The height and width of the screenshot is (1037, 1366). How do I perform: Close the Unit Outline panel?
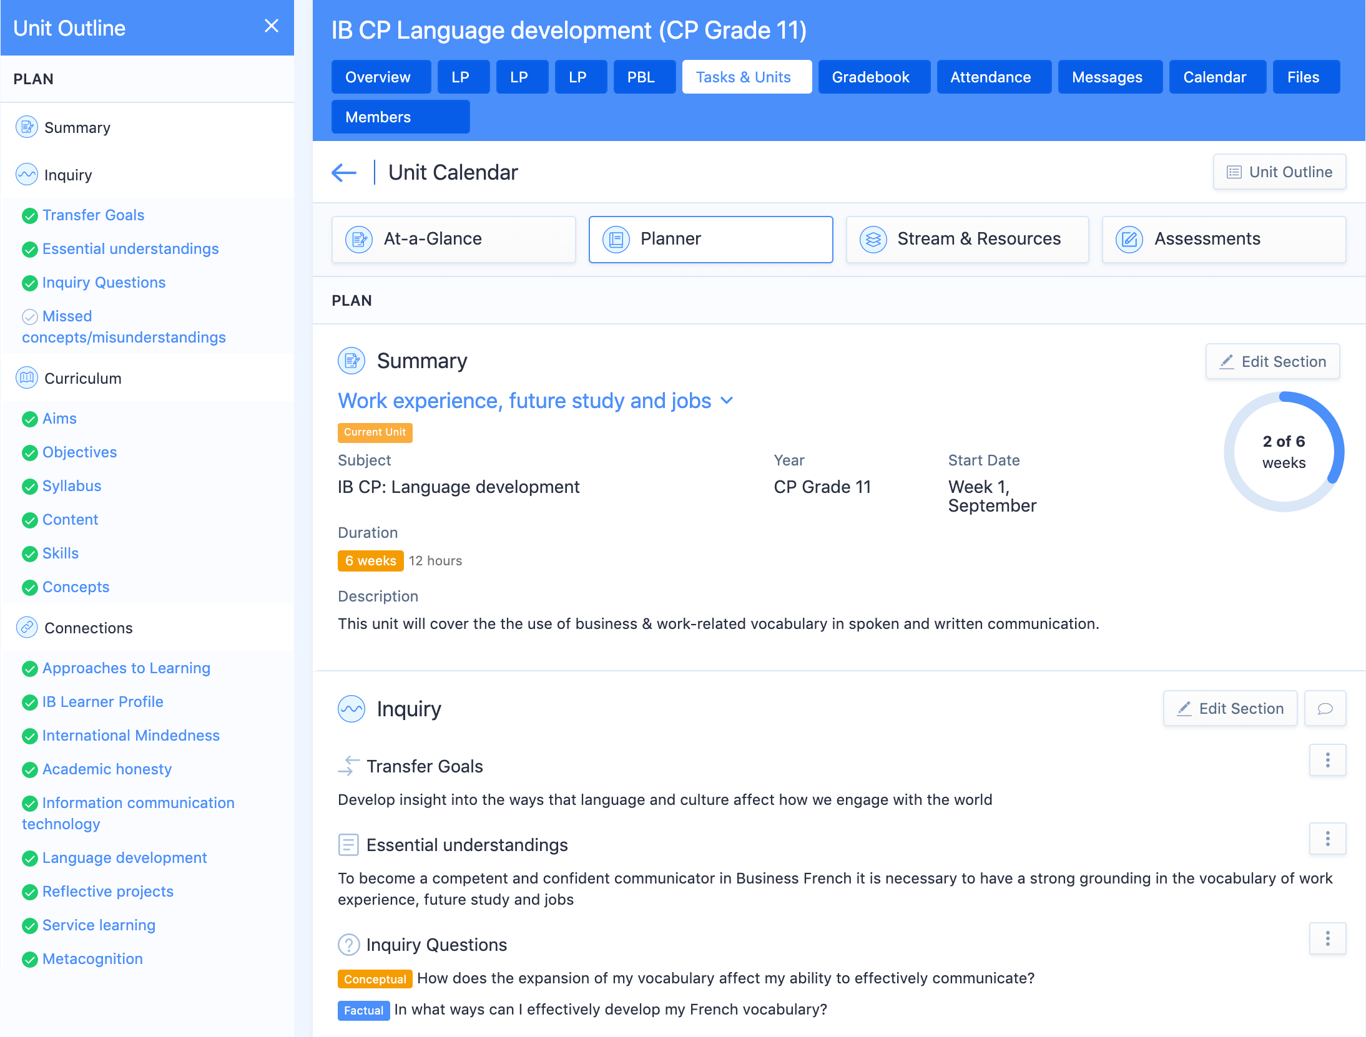[x=271, y=26]
